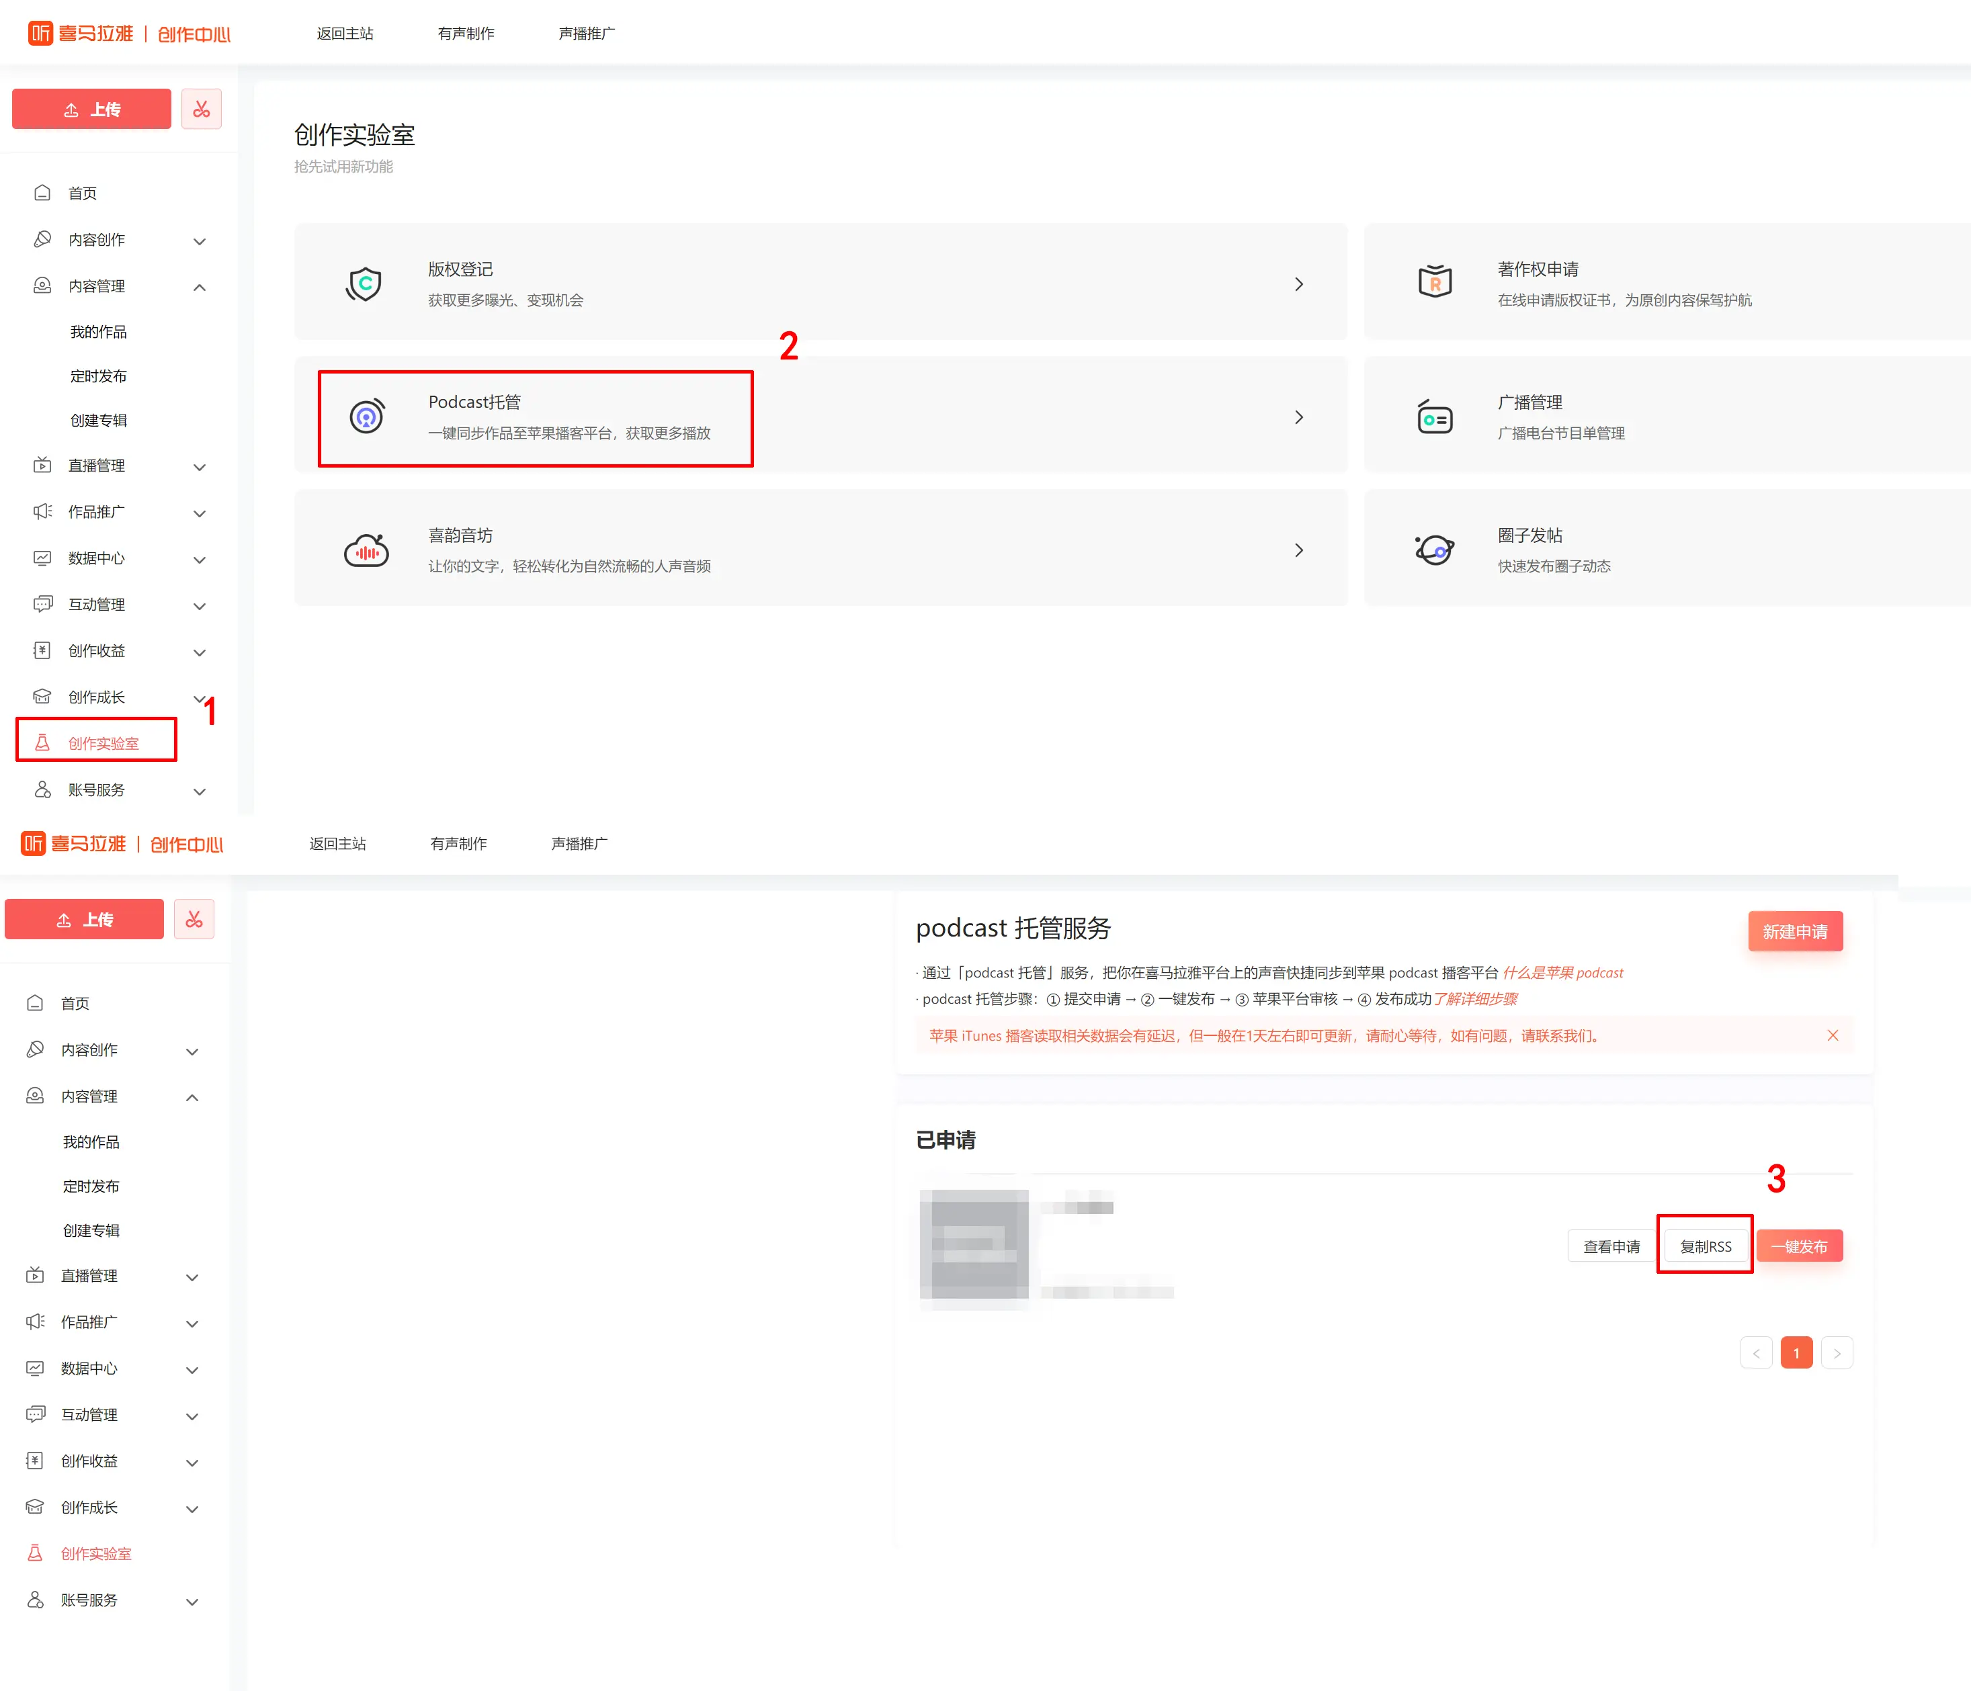Click the Podcast托管 broadcast icon
1971x1691 pixels.
pyautogui.click(x=366, y=417)
